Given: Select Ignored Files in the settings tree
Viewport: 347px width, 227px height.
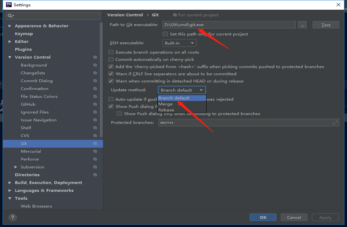Looking at the screenshot, I should [x=35, y=112].
